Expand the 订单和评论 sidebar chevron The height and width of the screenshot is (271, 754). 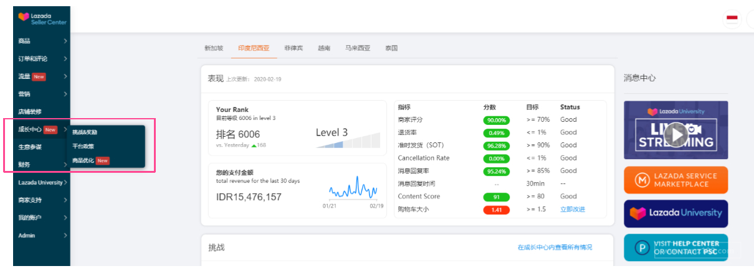coord(65,59)
